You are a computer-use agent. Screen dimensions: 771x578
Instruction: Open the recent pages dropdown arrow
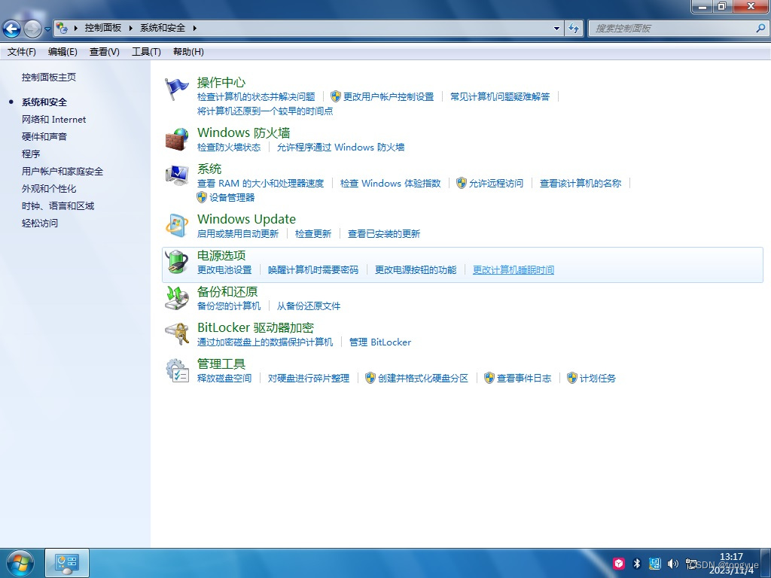[47, 29]
